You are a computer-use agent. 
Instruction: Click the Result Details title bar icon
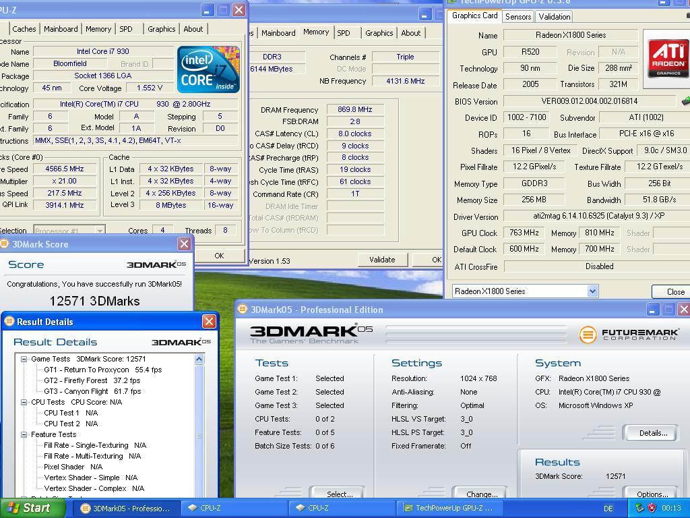tap(9, 322)
